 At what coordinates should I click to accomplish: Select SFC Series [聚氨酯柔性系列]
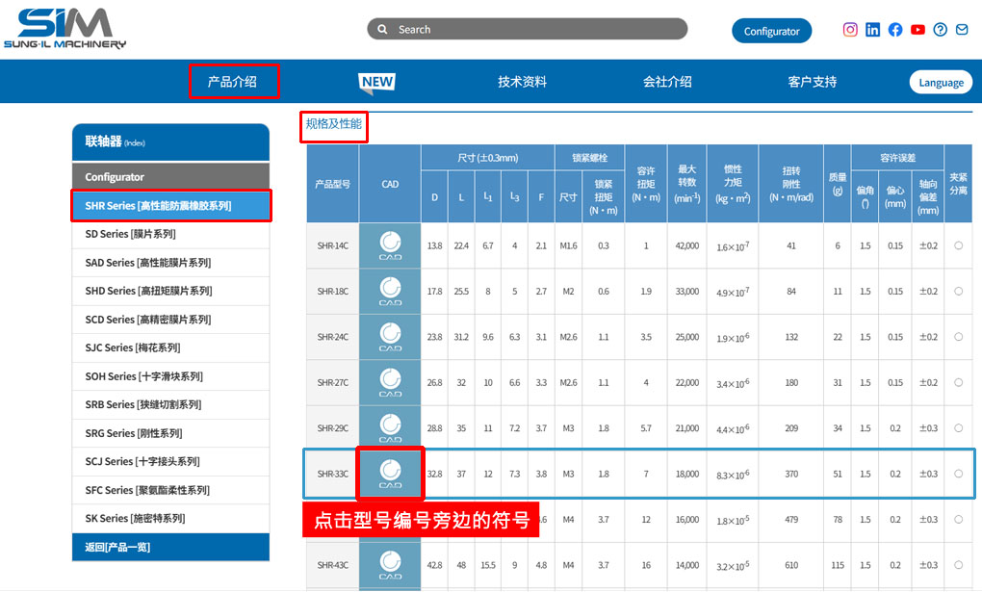pyautogui.click(x=171, y=490)
